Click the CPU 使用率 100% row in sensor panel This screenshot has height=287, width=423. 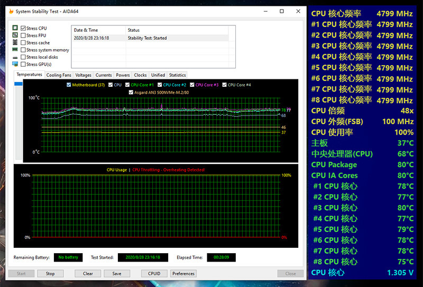pos(362,132)
